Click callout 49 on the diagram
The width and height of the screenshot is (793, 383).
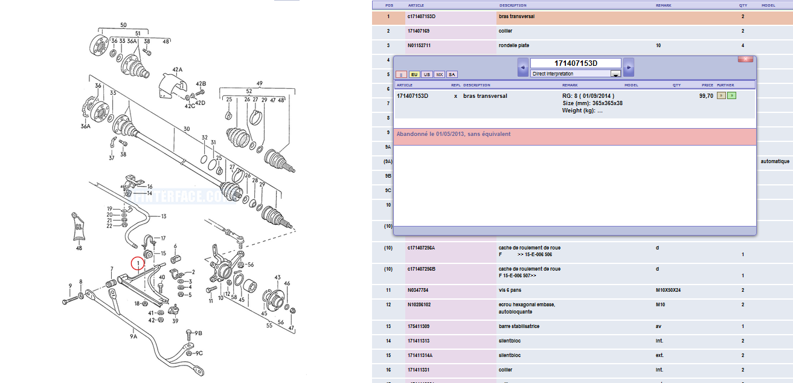pos(260,83)
